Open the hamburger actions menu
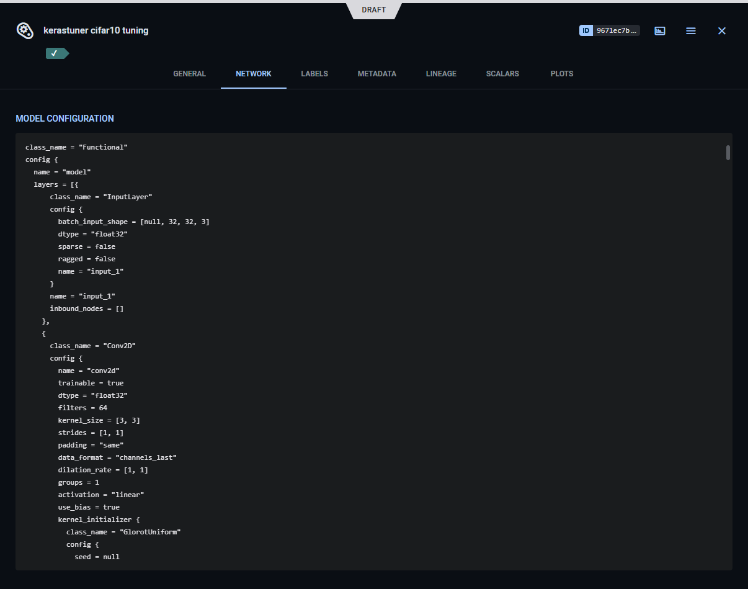Viewport: 748px width, 589px height. click(691, 30)
